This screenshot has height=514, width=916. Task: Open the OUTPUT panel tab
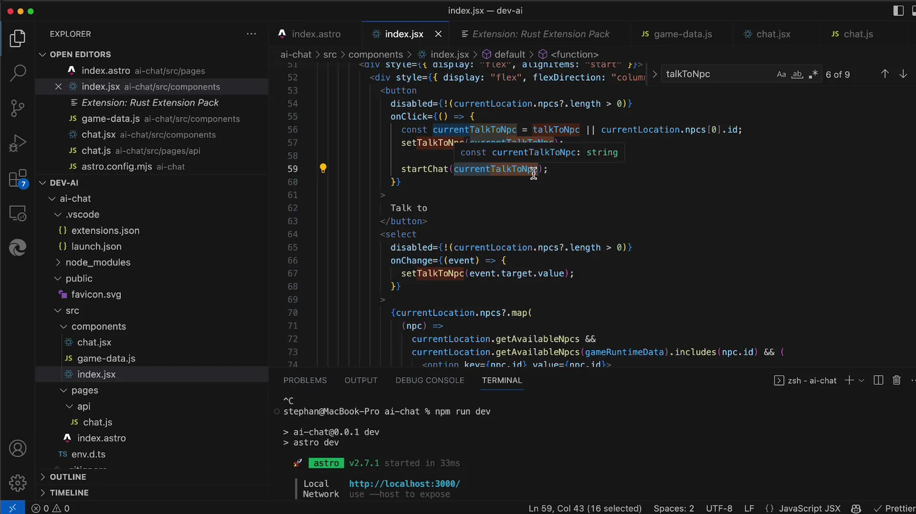(361, 380)
